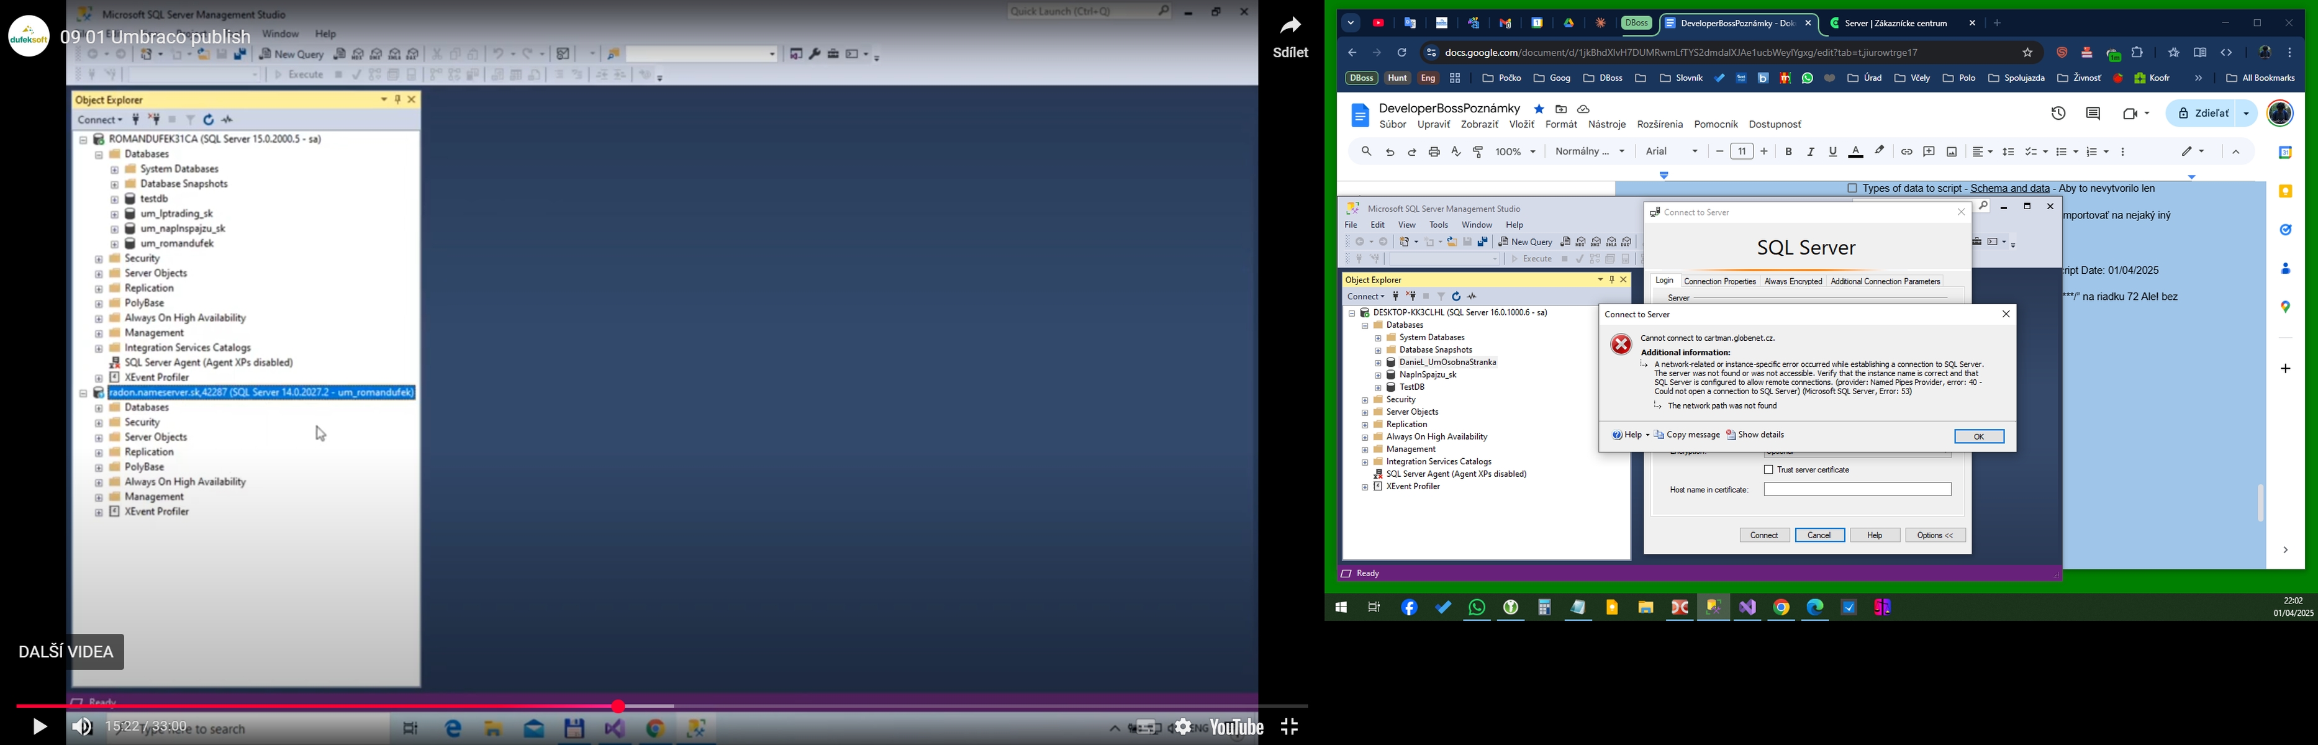Click Schema and data link text
2318x745 pixels.
coord(2009,188)
